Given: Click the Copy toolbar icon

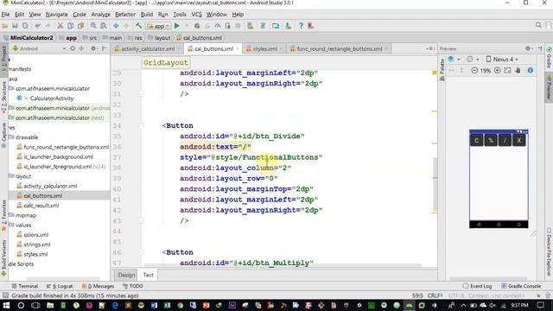Looking at the screenshot, I should pos(71,26).
